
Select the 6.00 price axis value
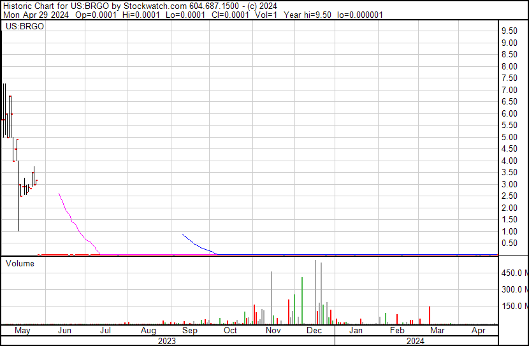point(509,113)
